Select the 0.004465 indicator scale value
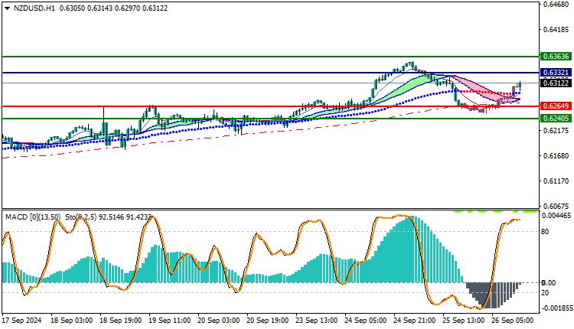The width and height of the screenshot is (574, 329). point(556,216)
